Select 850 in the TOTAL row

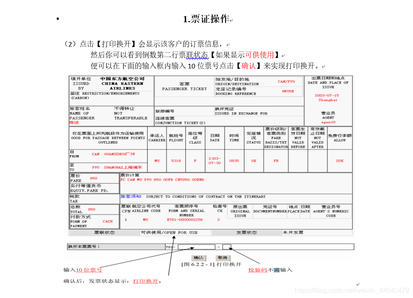[92, 209]
